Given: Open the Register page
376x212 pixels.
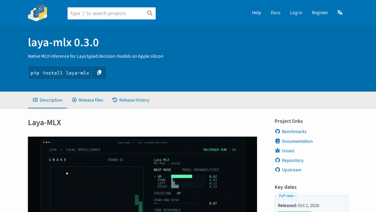Looking at the screenshot, I should tap(320, 12).
